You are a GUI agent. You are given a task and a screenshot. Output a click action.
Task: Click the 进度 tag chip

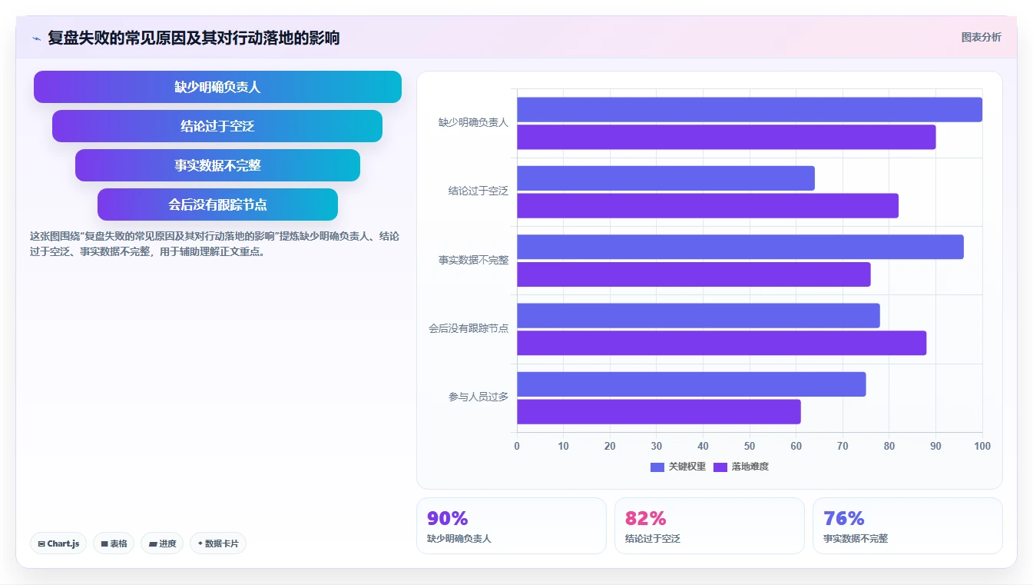[x=162, y=543]
